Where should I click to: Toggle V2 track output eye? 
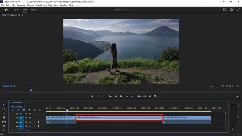[30, 114]
